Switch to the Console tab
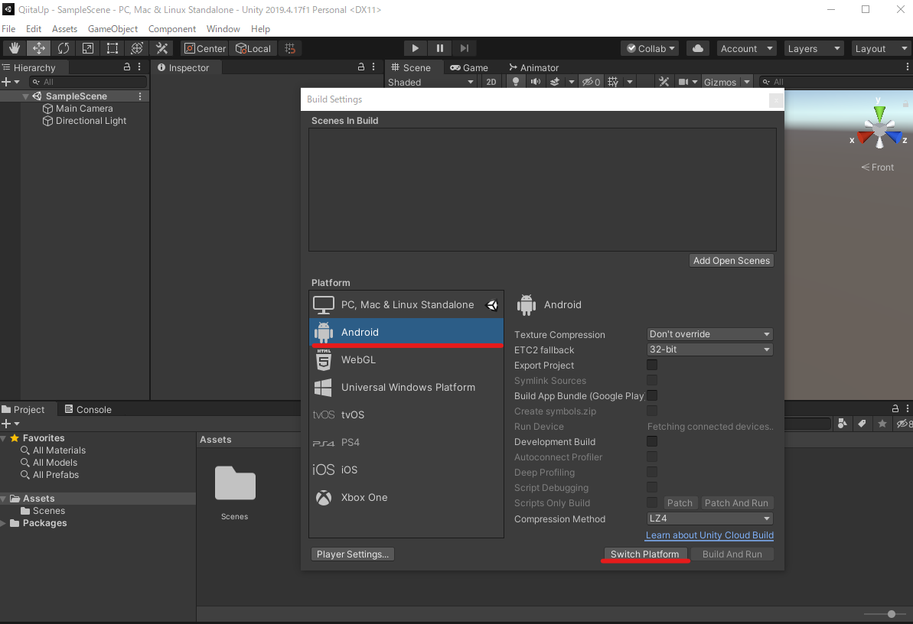This screenshot has width=913, height=624. click(87, 409)
